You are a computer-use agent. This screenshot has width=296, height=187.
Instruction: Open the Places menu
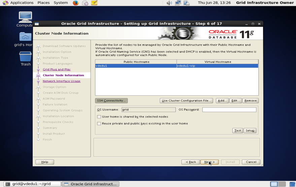43,3
